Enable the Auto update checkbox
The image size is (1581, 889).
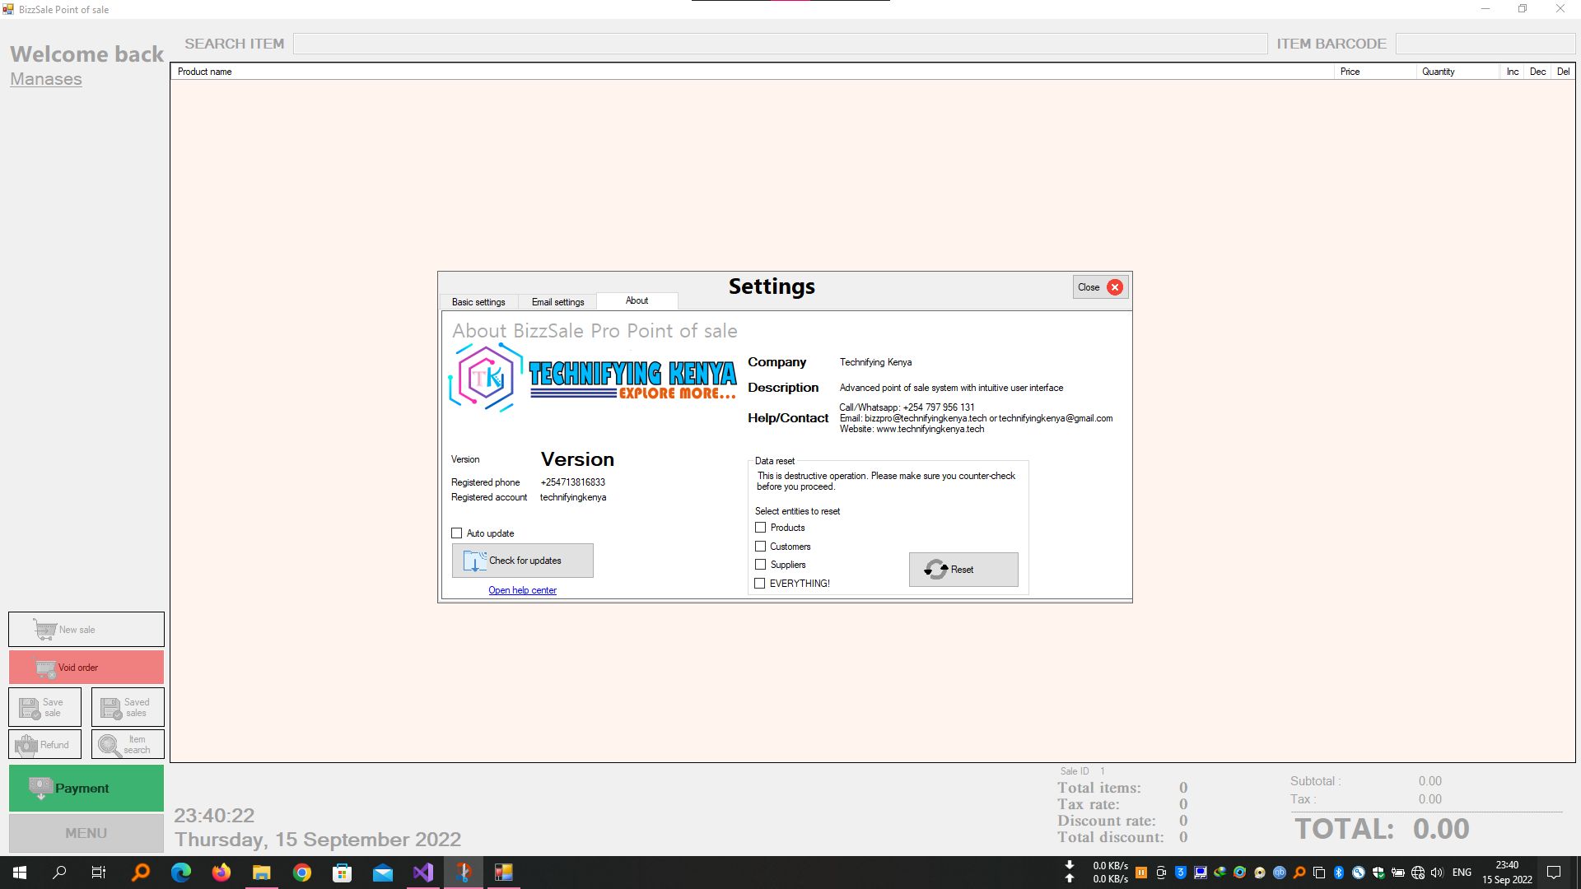pos(457,533)
